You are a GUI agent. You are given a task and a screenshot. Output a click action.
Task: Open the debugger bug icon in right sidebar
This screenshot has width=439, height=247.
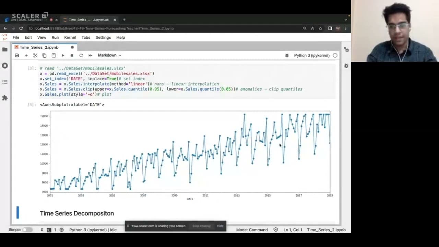[346, 66]
